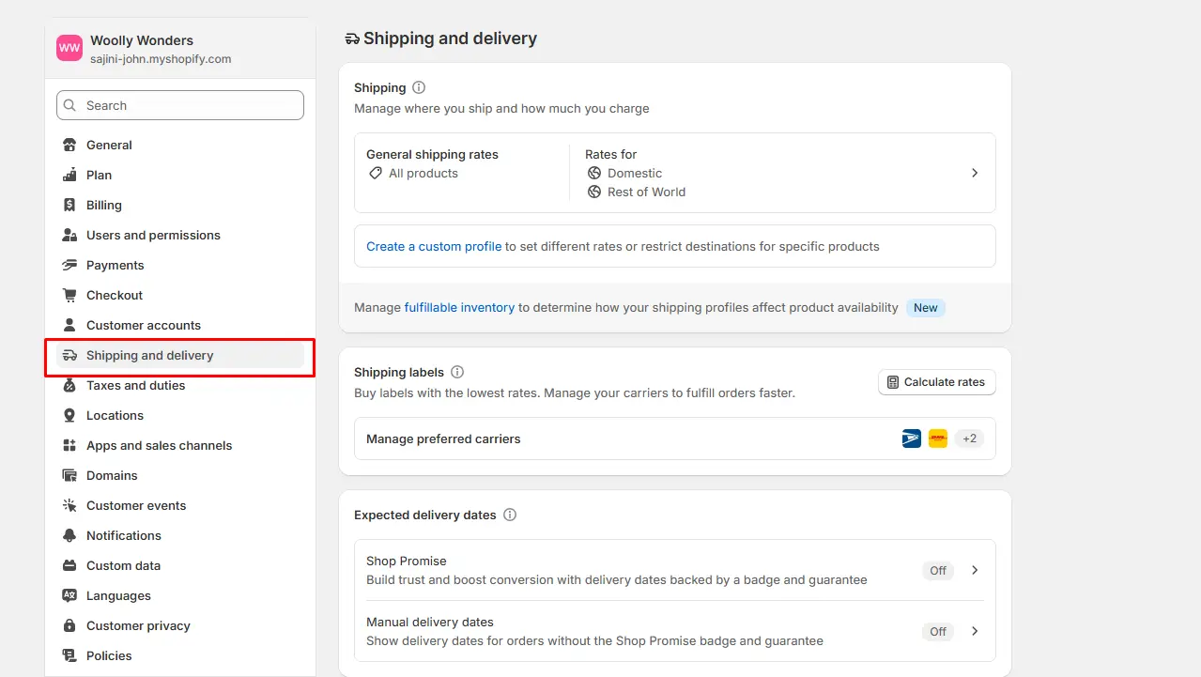This screenshot has width=1201, height=677.
Task: Click the Manual delivery dates row title
Action: (430, 622)
